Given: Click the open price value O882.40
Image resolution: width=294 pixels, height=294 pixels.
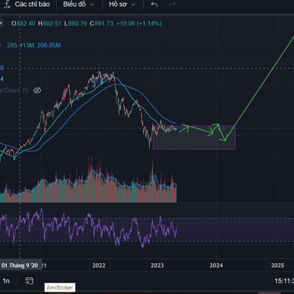Looking at the screenshot, I should coord(23,24).
